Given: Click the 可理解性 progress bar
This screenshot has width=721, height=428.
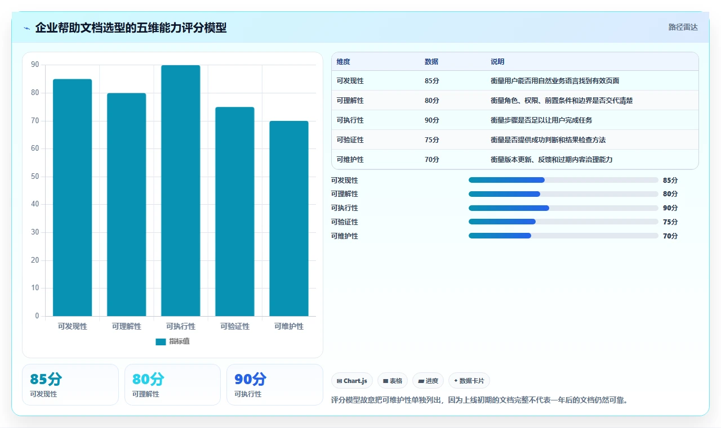Looking at the screenshot, I should click(563, 194).
